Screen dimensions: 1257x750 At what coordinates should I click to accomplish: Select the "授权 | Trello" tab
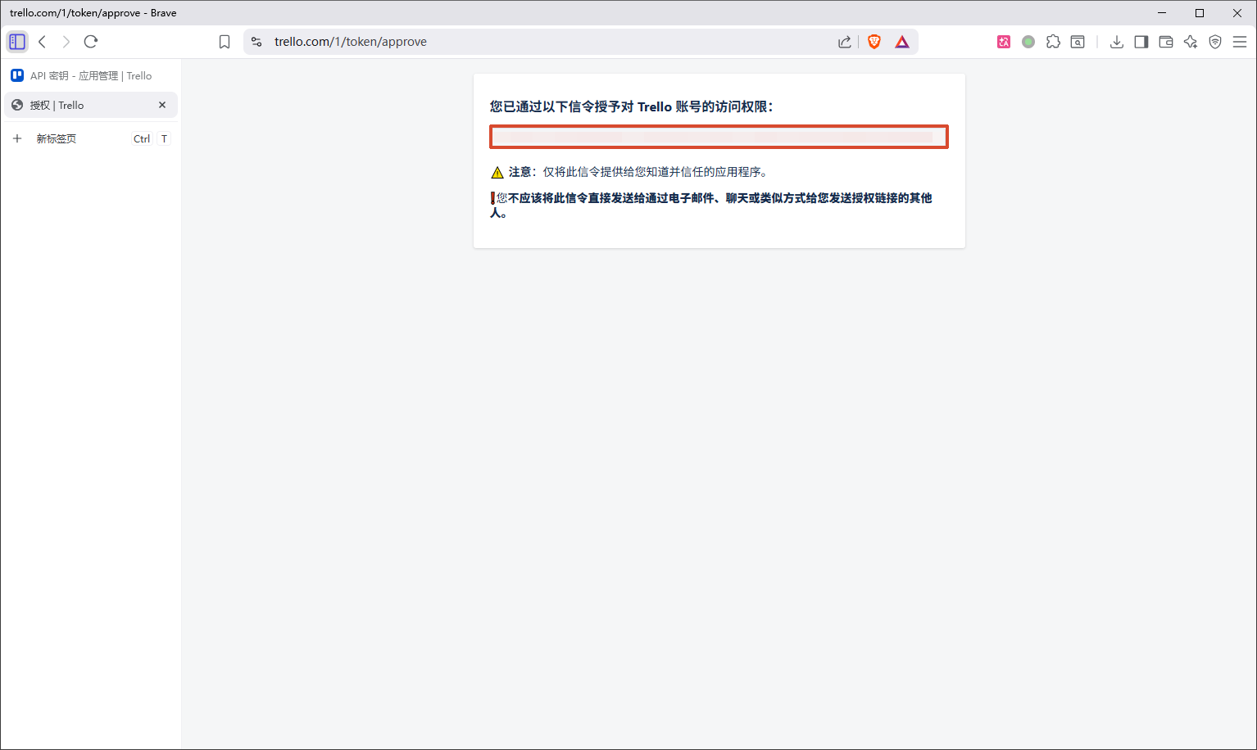91,105
